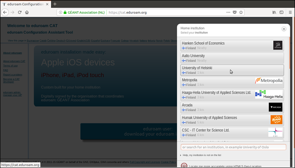The width and height of the screenshot is (295, 168).
Task: Toggle the sidebar view
Action: tap(281, 12)
